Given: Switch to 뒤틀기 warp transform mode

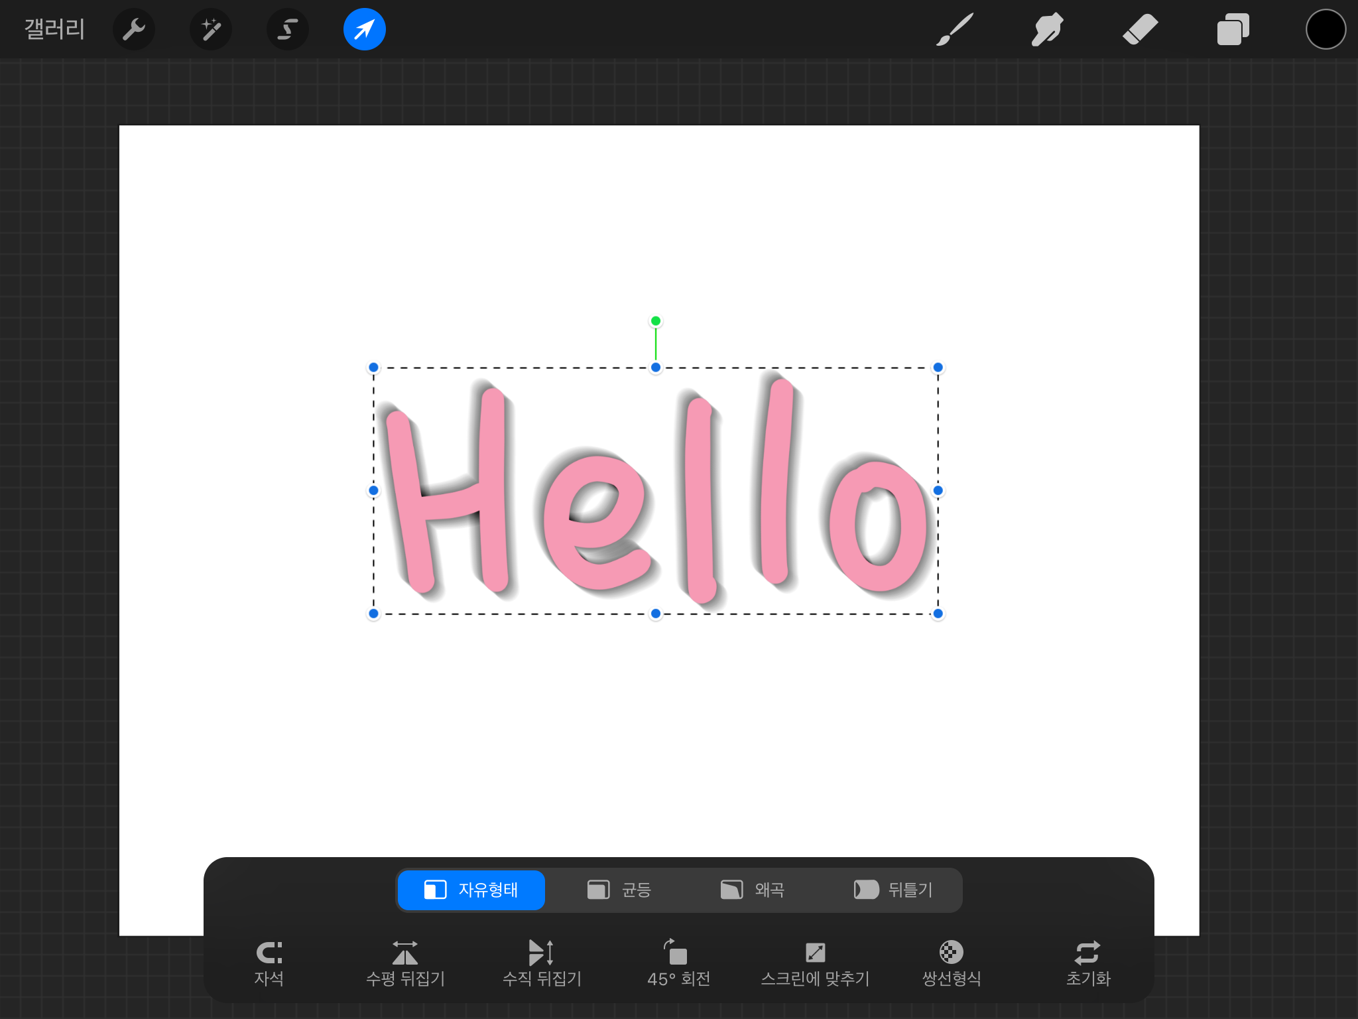Looking at the screenshot, I should [893, 890].
